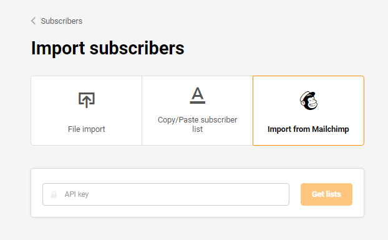This screenshot has height=240, width=388.
Task: Click the lock icon in API key field
Action: 54,194
